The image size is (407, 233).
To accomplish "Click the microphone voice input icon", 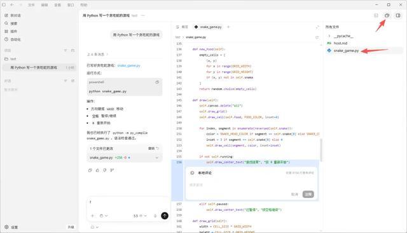I will pyautogui.click(x=155, y=216).
